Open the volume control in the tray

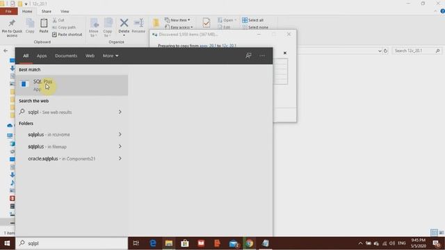point(392,243)
